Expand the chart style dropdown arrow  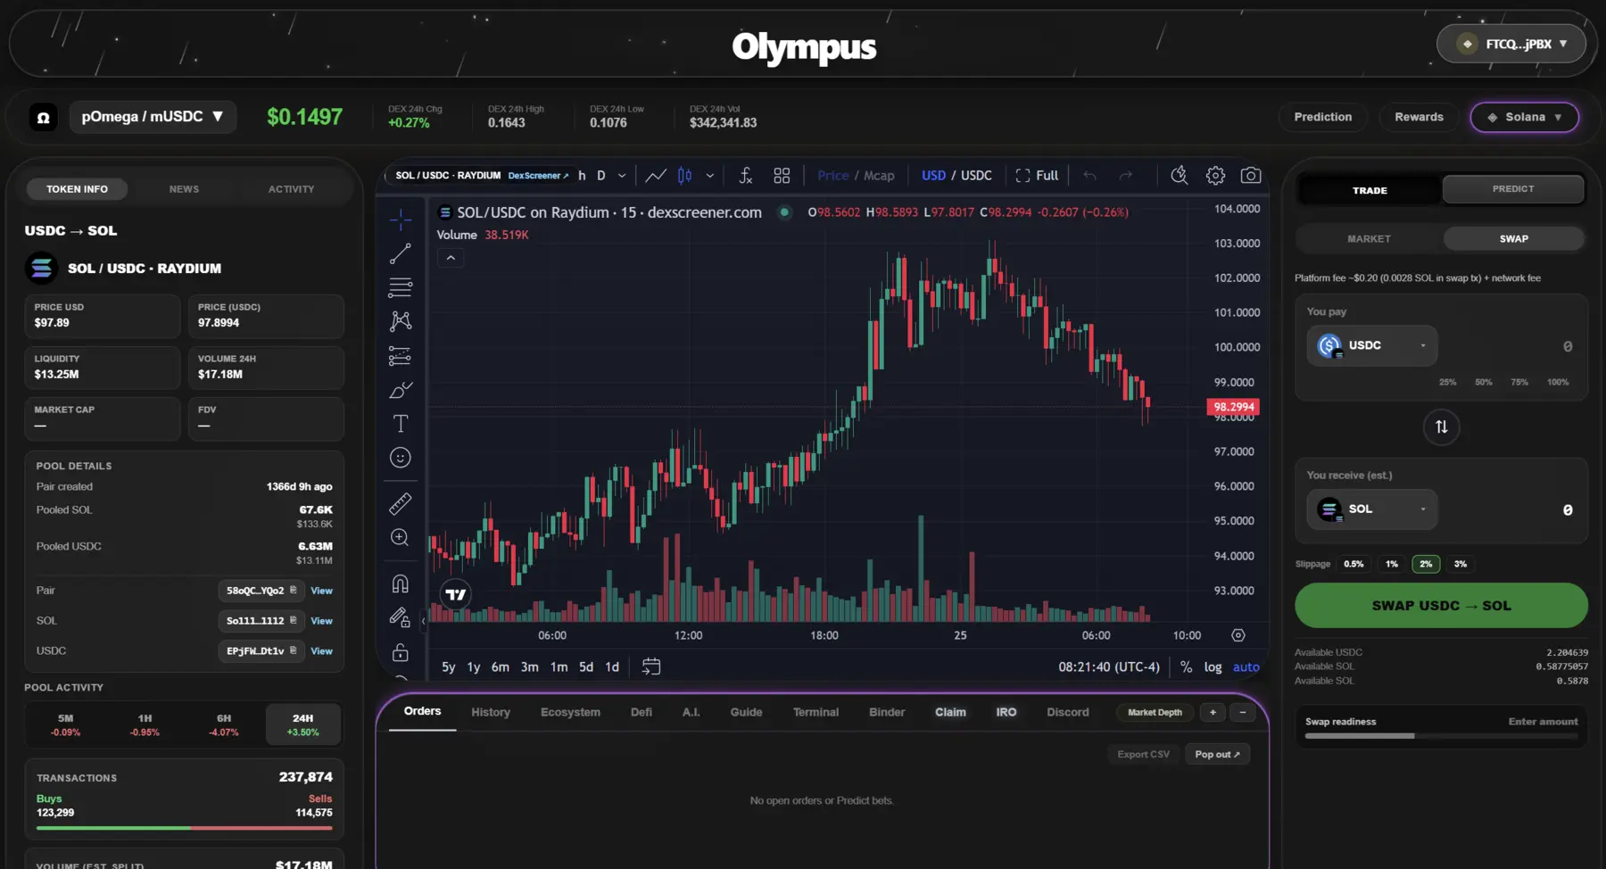(x=710, y=176)
